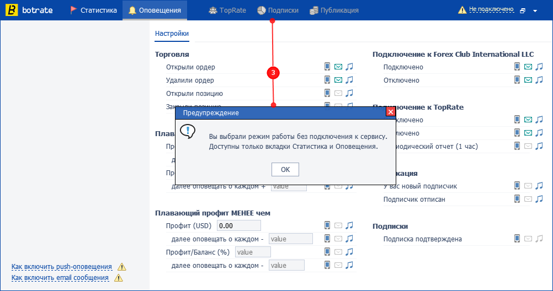Image resolution: width=553 pixels, height=291 pixels.
Task: Click value field under Профит (USD) МЕНЕЕ
Action: tap(291, 239)
